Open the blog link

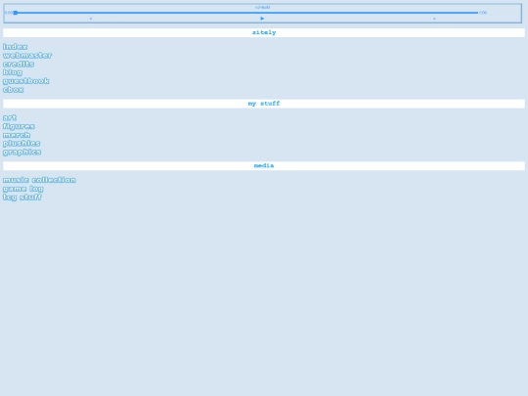click(13, 72)
